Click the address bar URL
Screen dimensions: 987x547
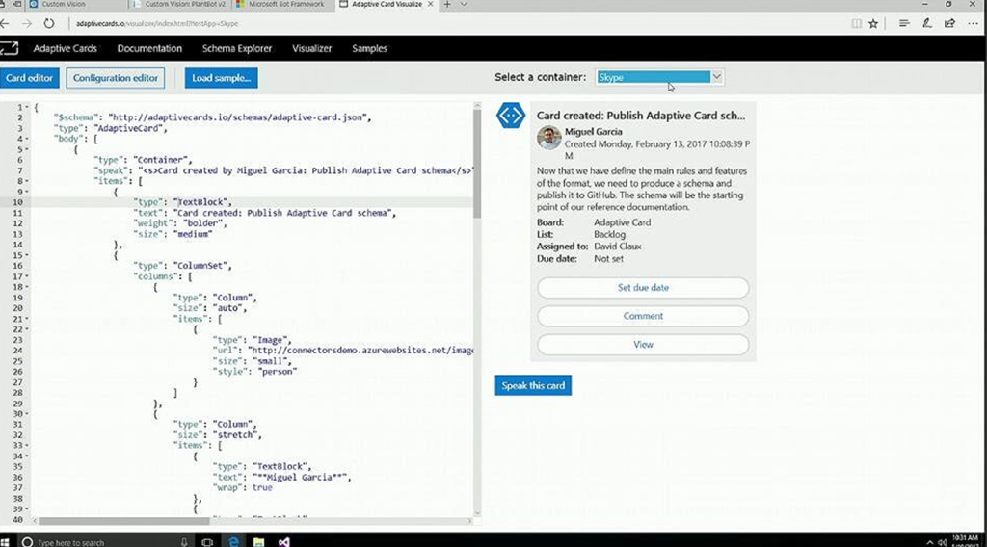point(157,24)
